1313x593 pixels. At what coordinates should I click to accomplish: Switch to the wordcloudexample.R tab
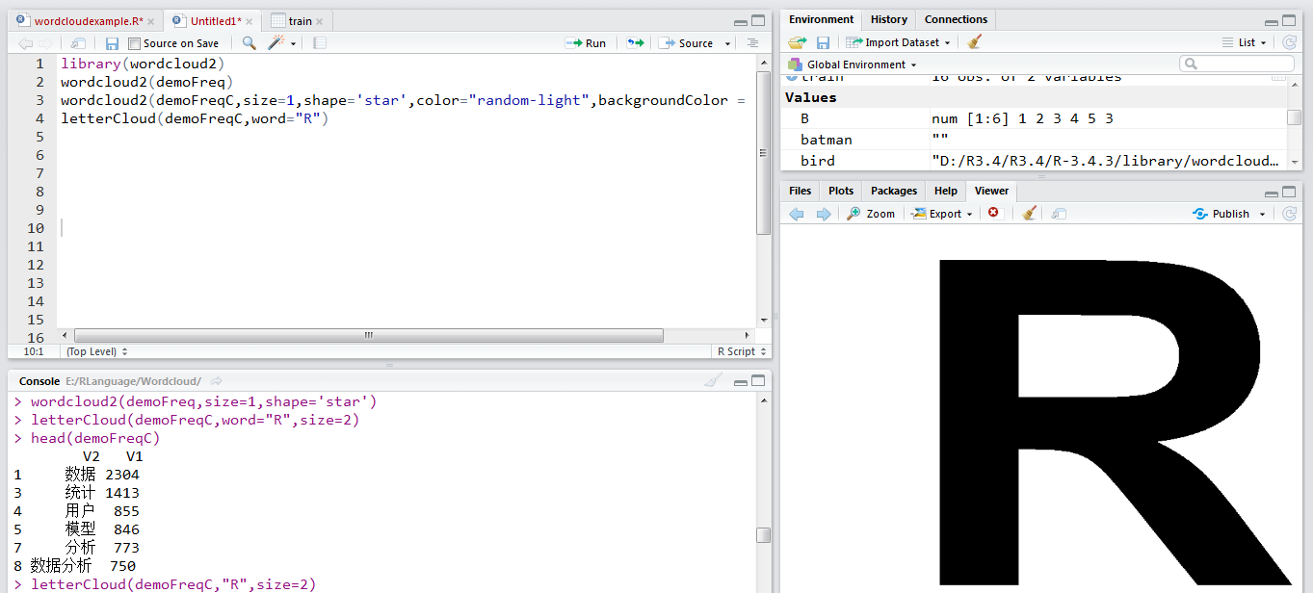[x=88, y=20]
